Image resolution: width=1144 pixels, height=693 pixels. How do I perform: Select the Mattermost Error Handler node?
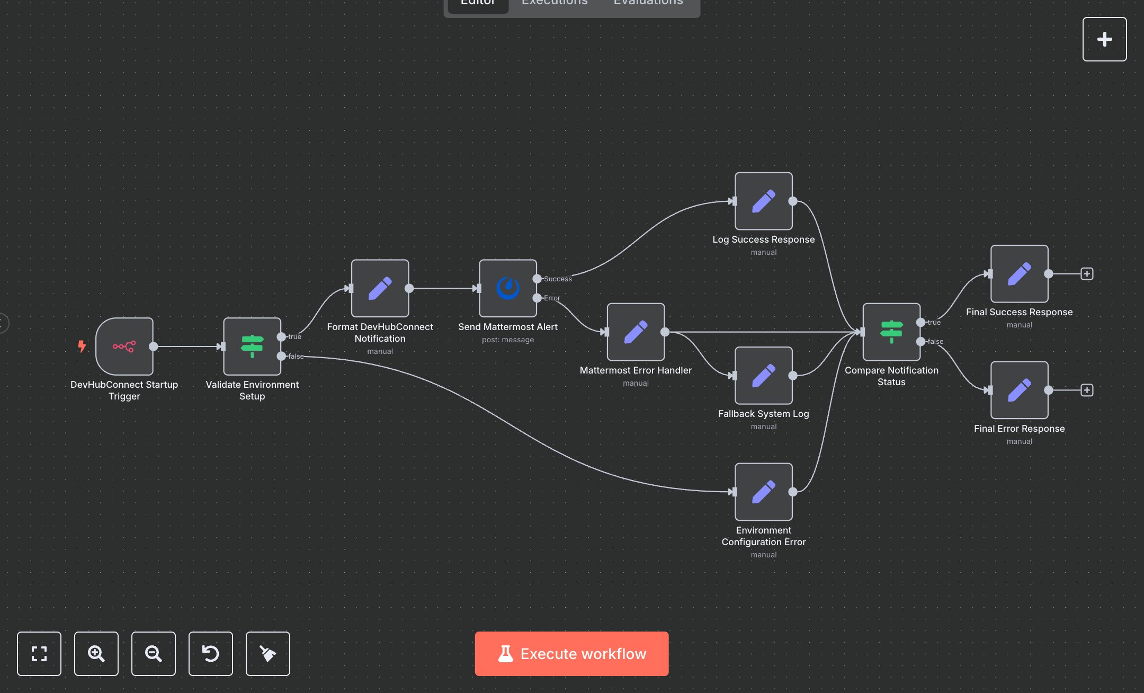(x=635, y=333)
